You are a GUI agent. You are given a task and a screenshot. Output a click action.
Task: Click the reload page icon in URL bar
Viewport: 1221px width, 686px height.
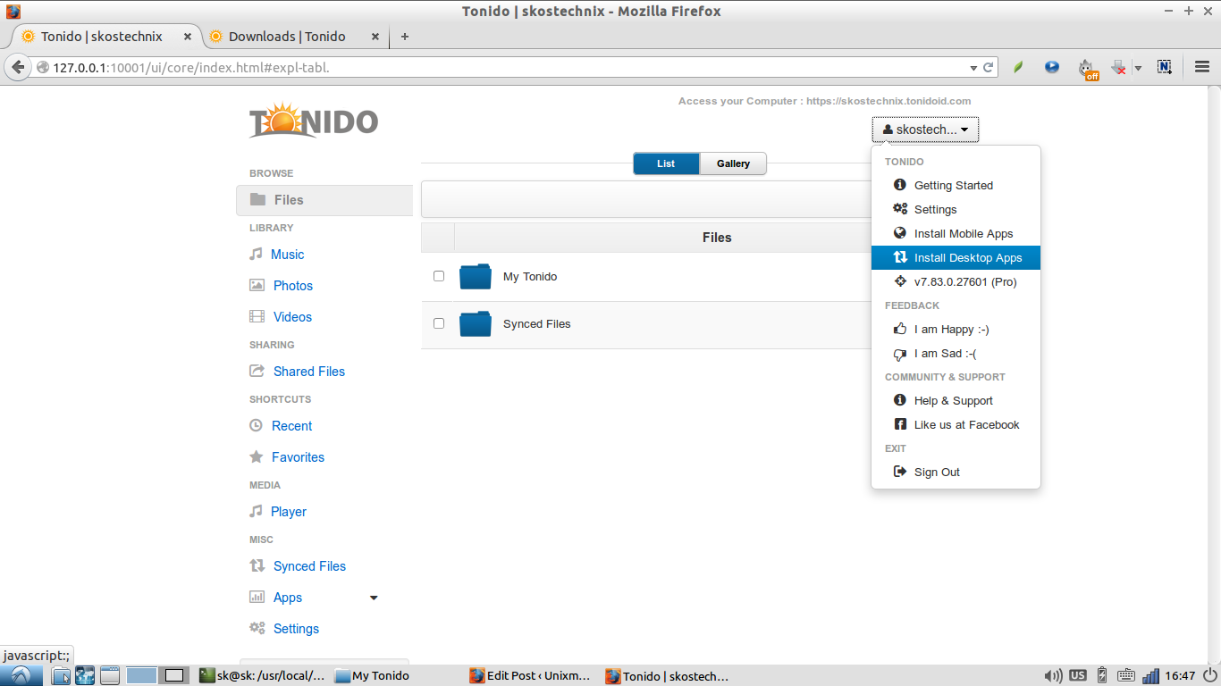tap(989, 67)
